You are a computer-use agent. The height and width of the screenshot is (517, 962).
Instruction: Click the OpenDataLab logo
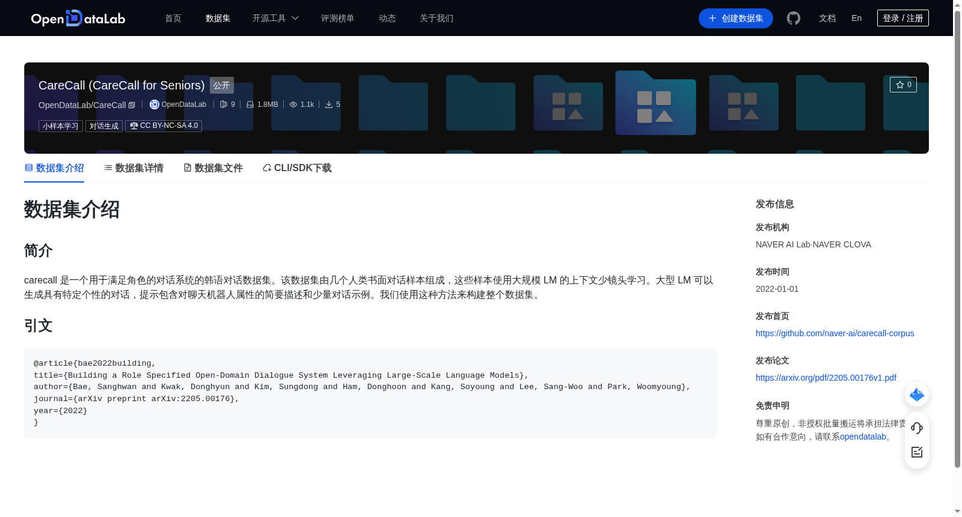click(78, 18)
